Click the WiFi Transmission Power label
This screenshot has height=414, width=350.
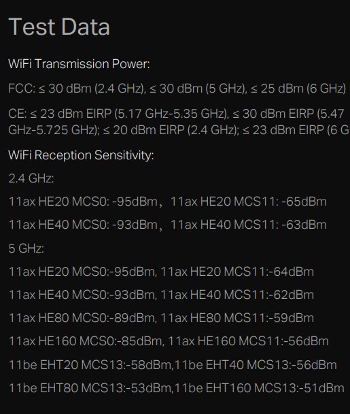[79, 64]
